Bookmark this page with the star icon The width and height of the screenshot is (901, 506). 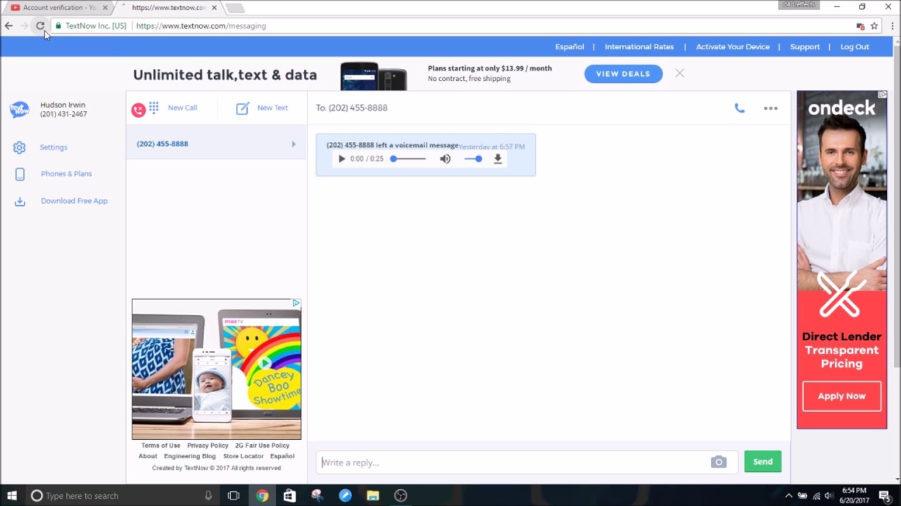point(874,26)
